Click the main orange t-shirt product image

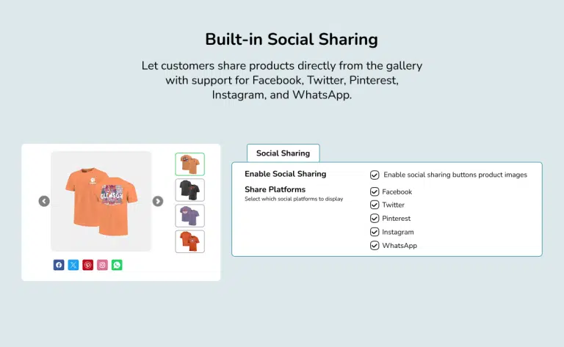101,200
